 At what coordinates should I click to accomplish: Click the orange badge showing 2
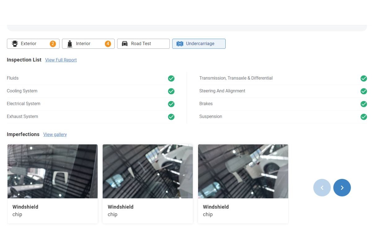[x=53, y=44]
